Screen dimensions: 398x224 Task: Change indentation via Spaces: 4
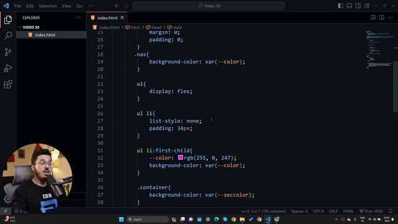click(x=299, y=212)
